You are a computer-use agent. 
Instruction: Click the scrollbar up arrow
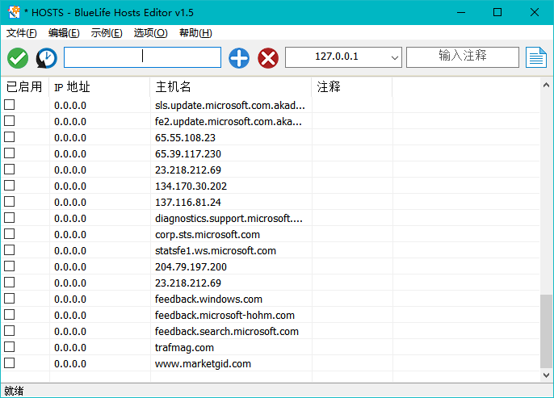[x=546, y=85]
